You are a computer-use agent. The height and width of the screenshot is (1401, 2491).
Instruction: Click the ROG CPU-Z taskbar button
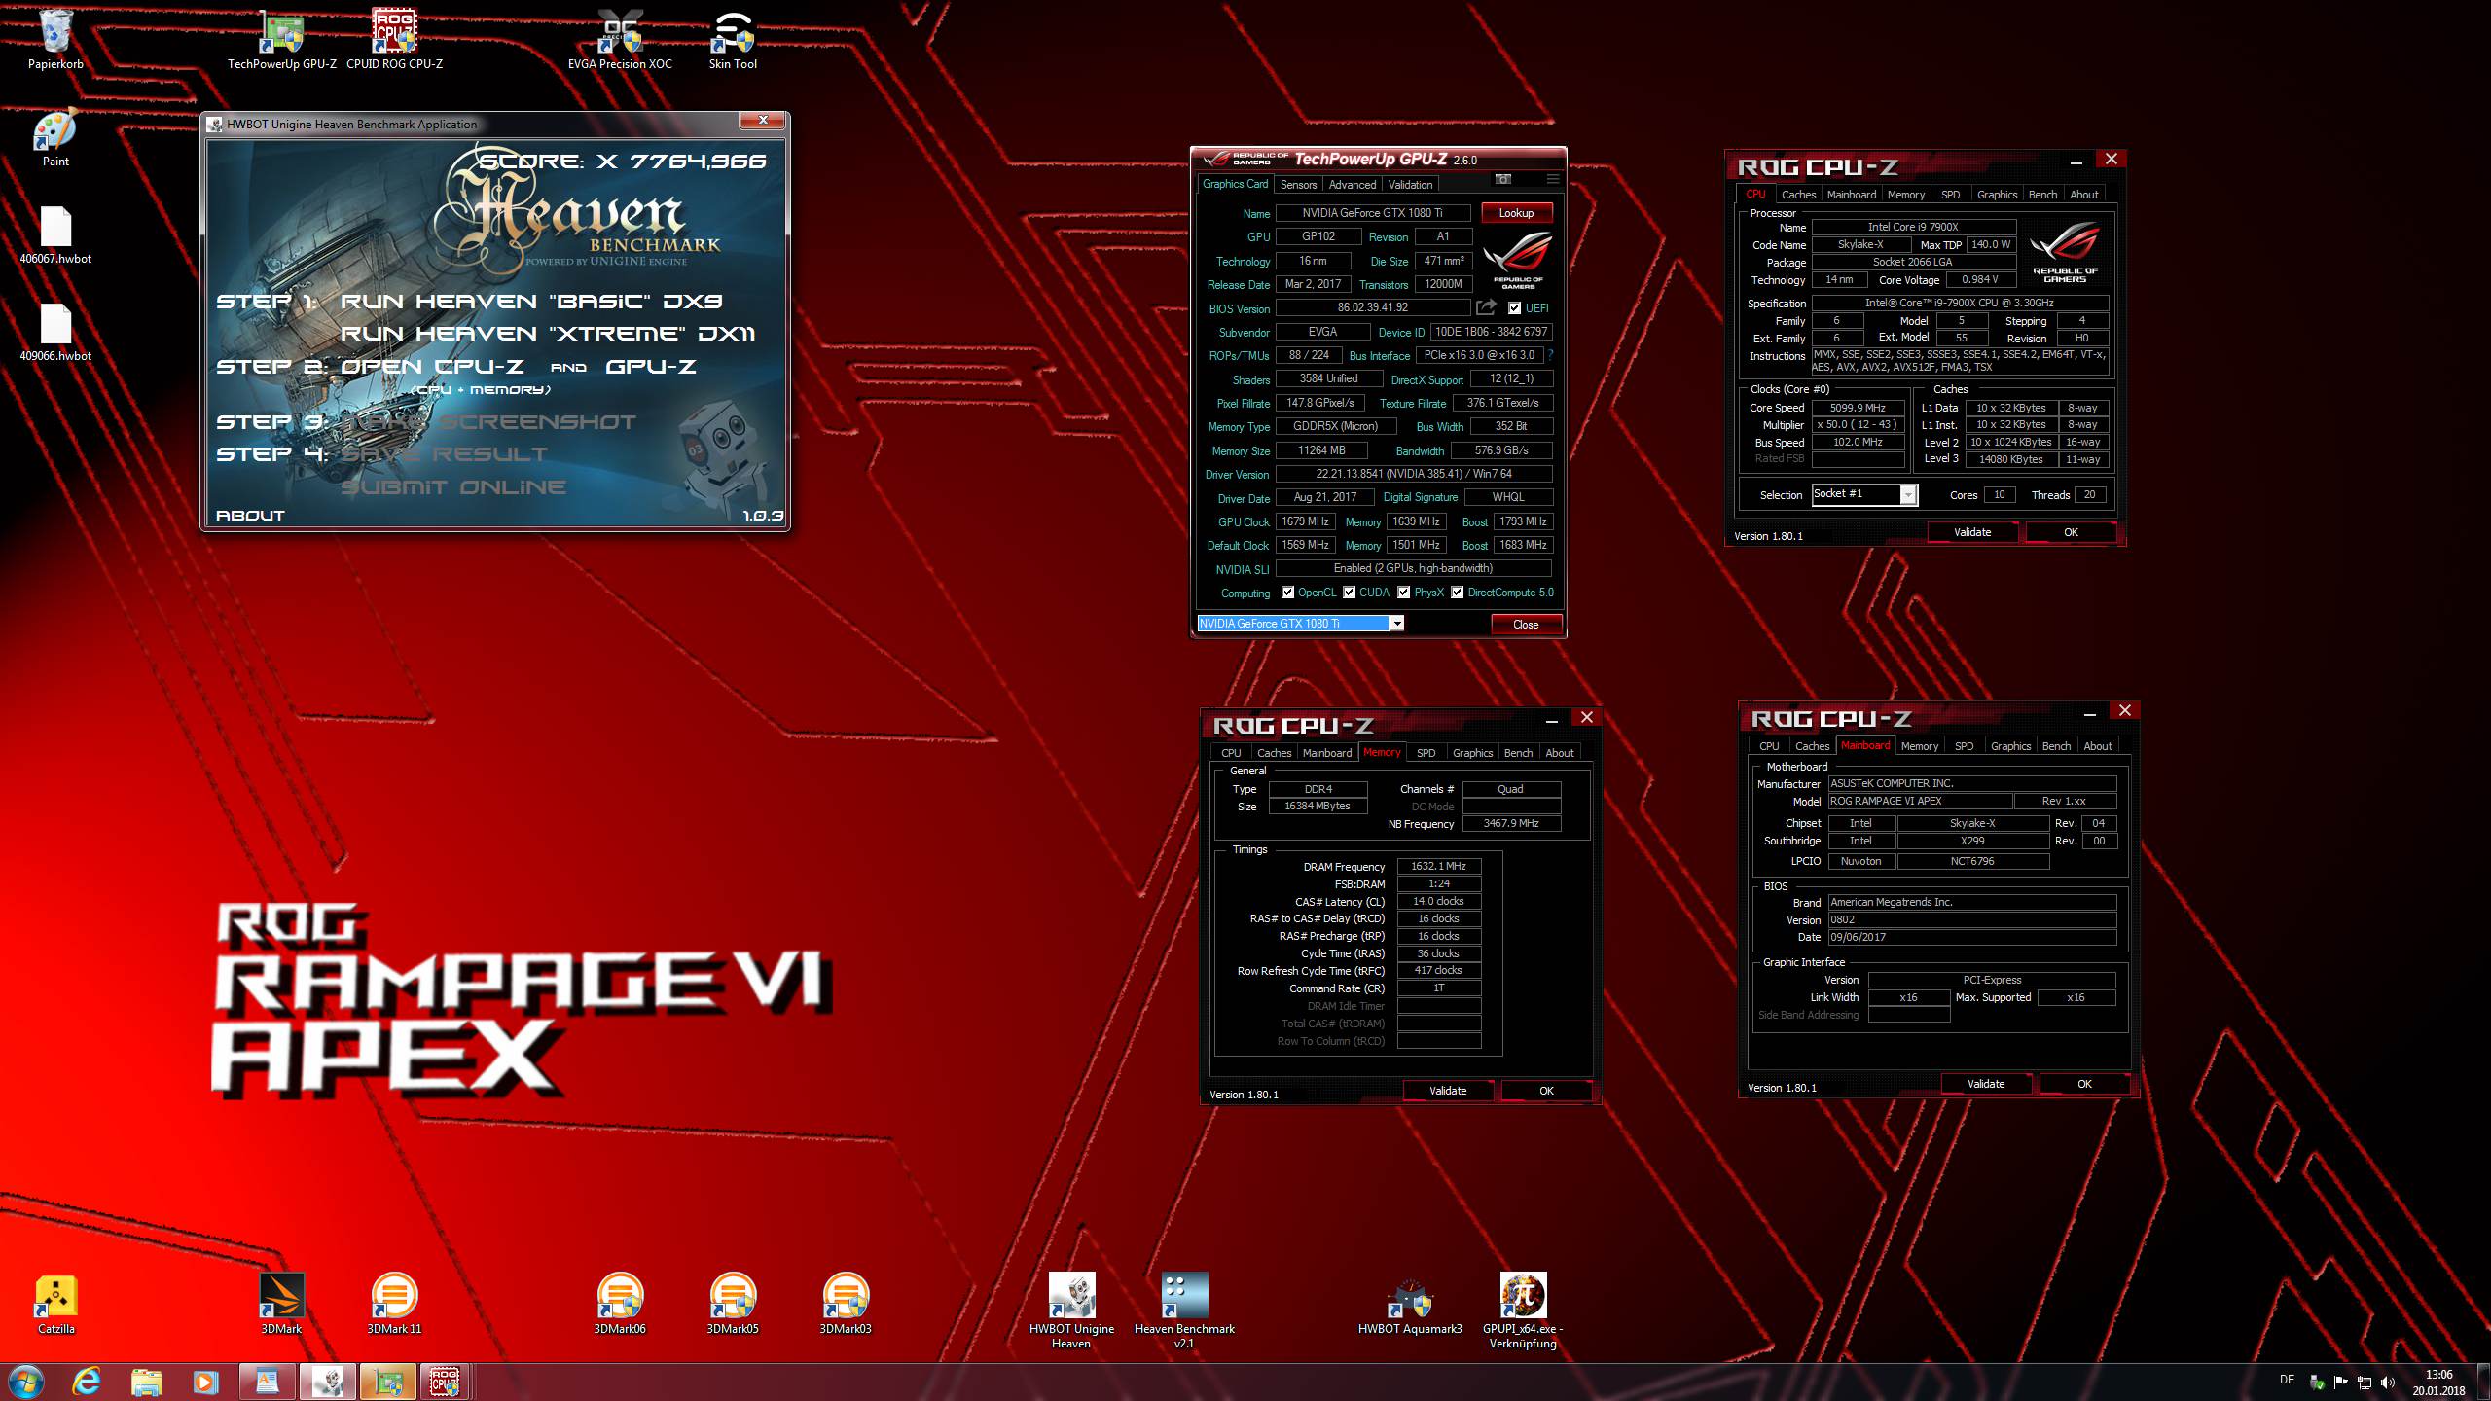446,1382
